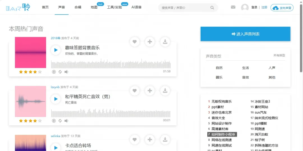This screenshot has height=151, width=303.
Task: Click the 注册 link
Action: click(x=264, y=7)
